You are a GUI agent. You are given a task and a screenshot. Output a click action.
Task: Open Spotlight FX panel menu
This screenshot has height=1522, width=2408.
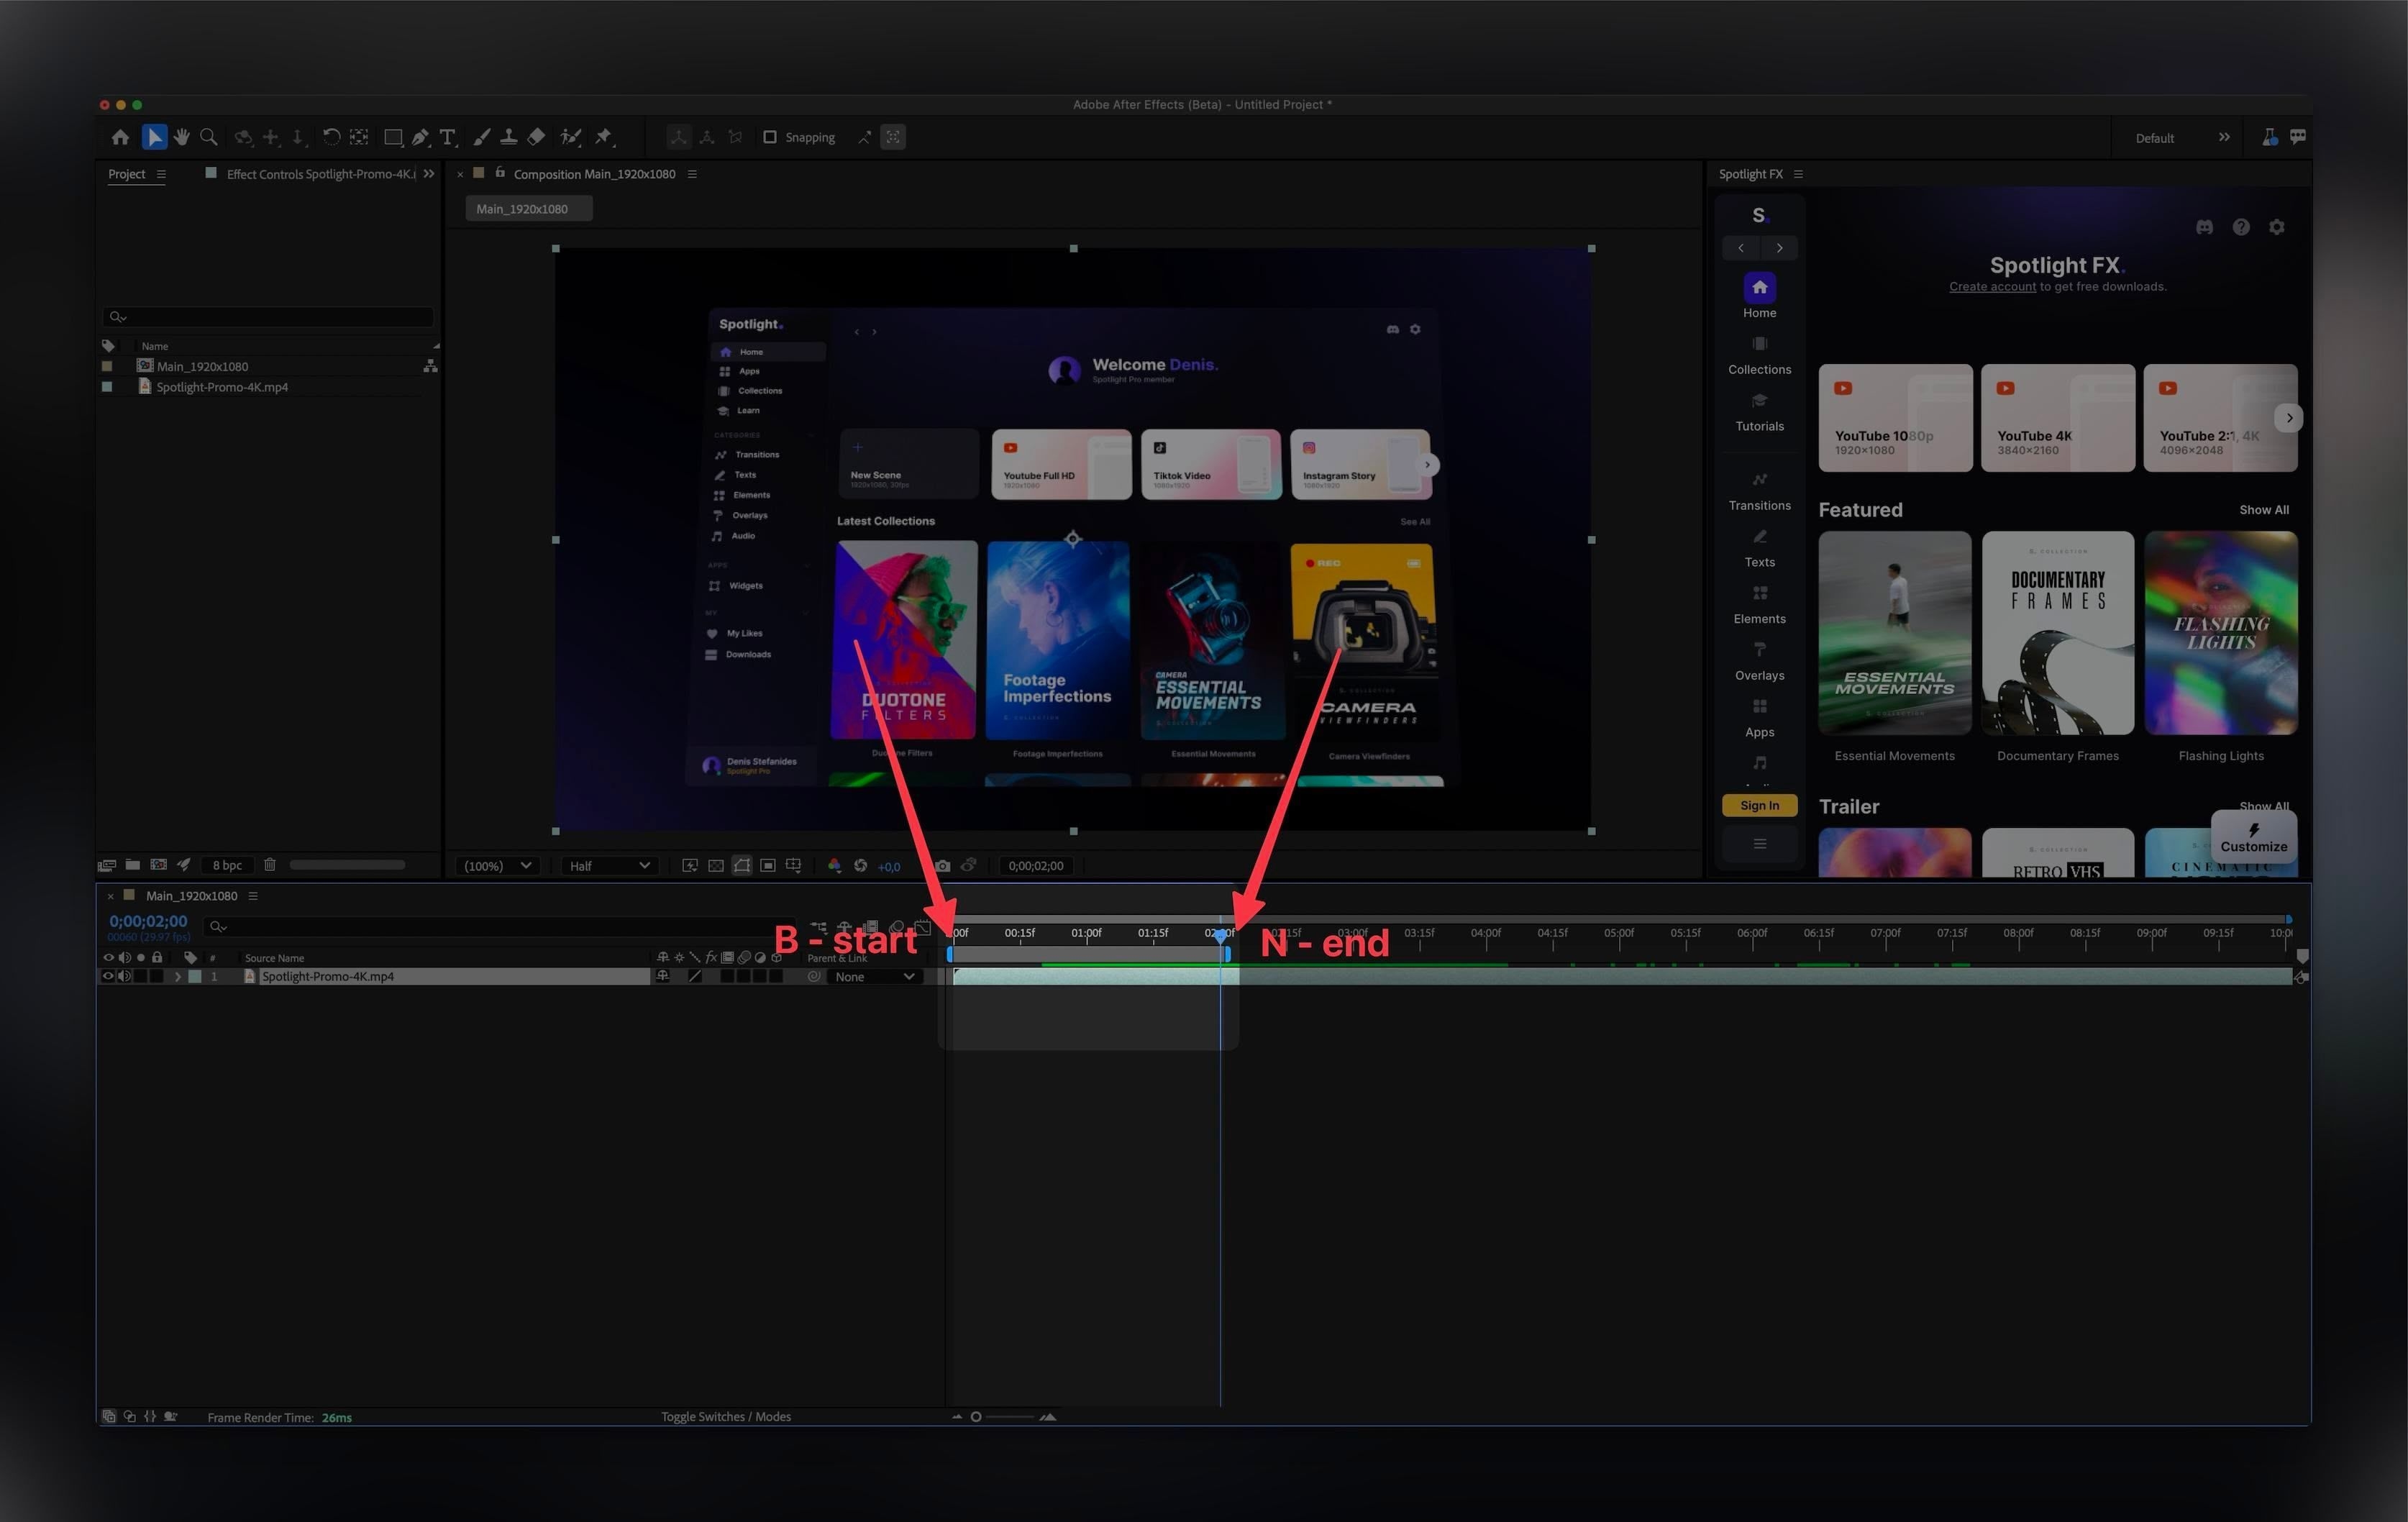pyautogui.click(x=1798, y=174)
